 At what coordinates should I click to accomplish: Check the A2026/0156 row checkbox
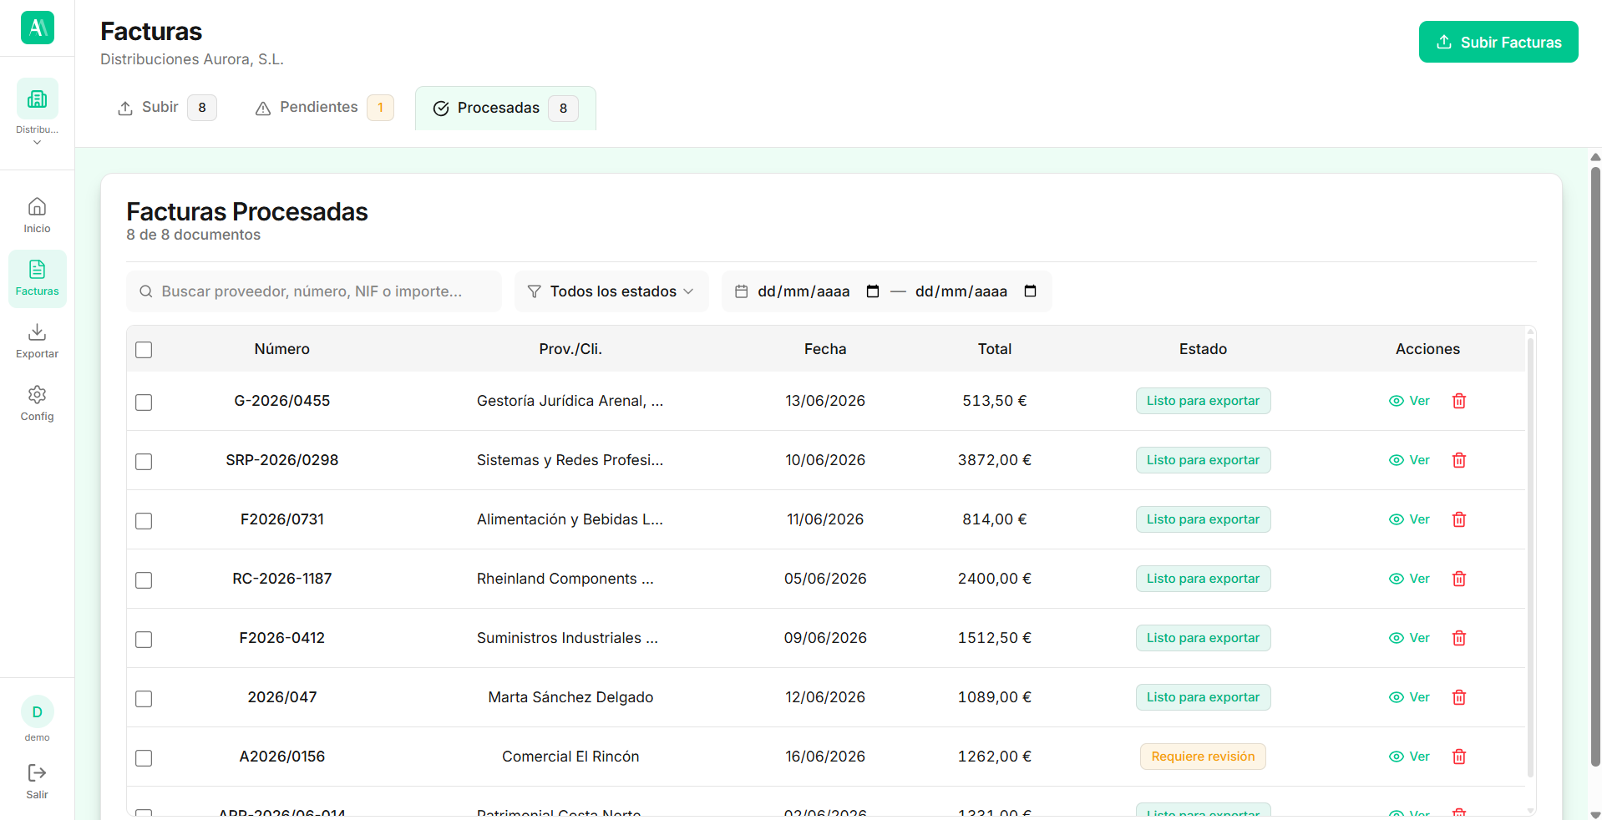144,758
